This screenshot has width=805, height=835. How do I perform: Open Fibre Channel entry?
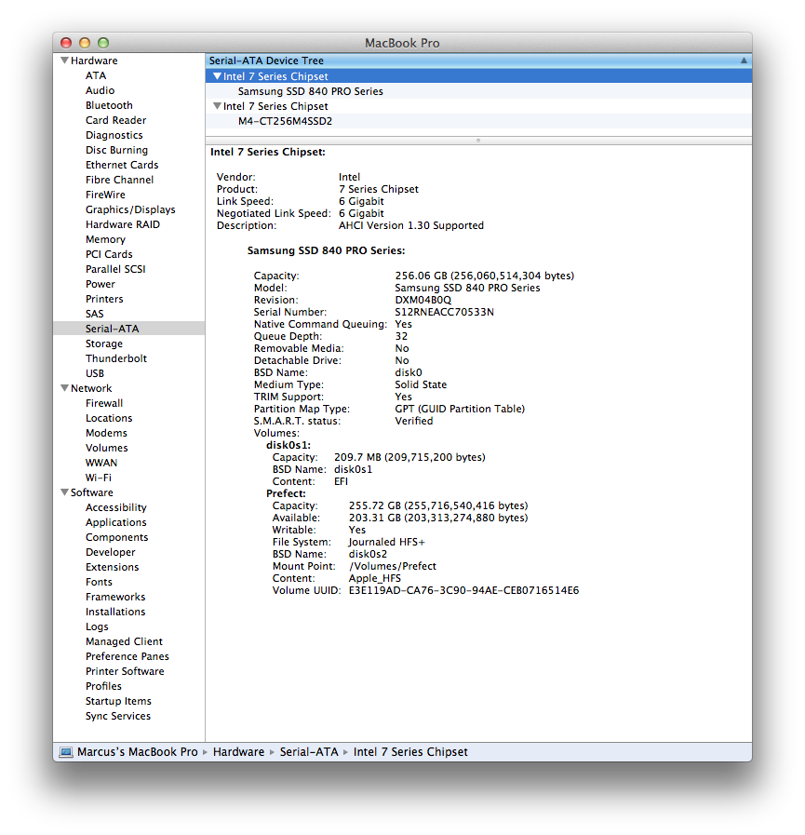pyautogui.click(x=119, y=180)
